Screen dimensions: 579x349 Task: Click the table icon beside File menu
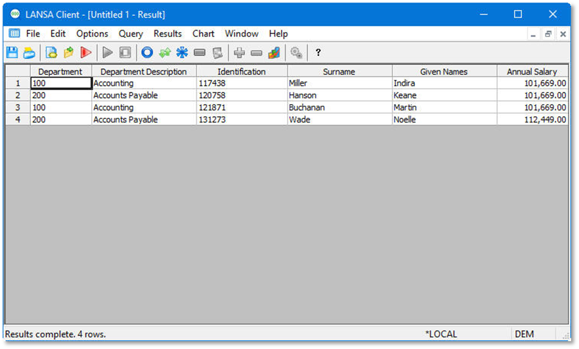pos(14,33)
